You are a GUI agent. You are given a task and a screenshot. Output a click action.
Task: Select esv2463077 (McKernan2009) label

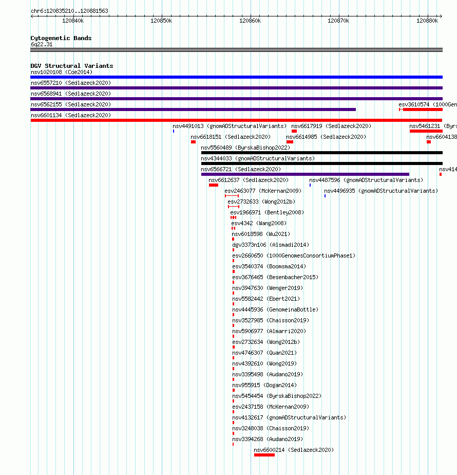click(x=263, y=191)
